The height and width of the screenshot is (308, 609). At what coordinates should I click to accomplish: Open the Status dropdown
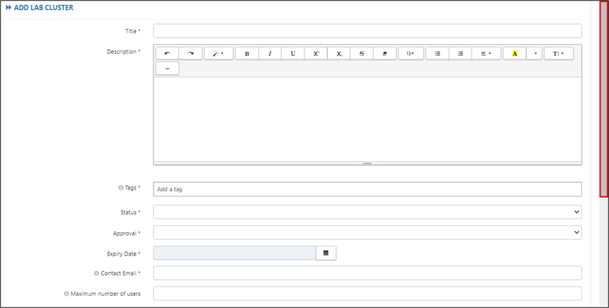[x=367, y=213]
